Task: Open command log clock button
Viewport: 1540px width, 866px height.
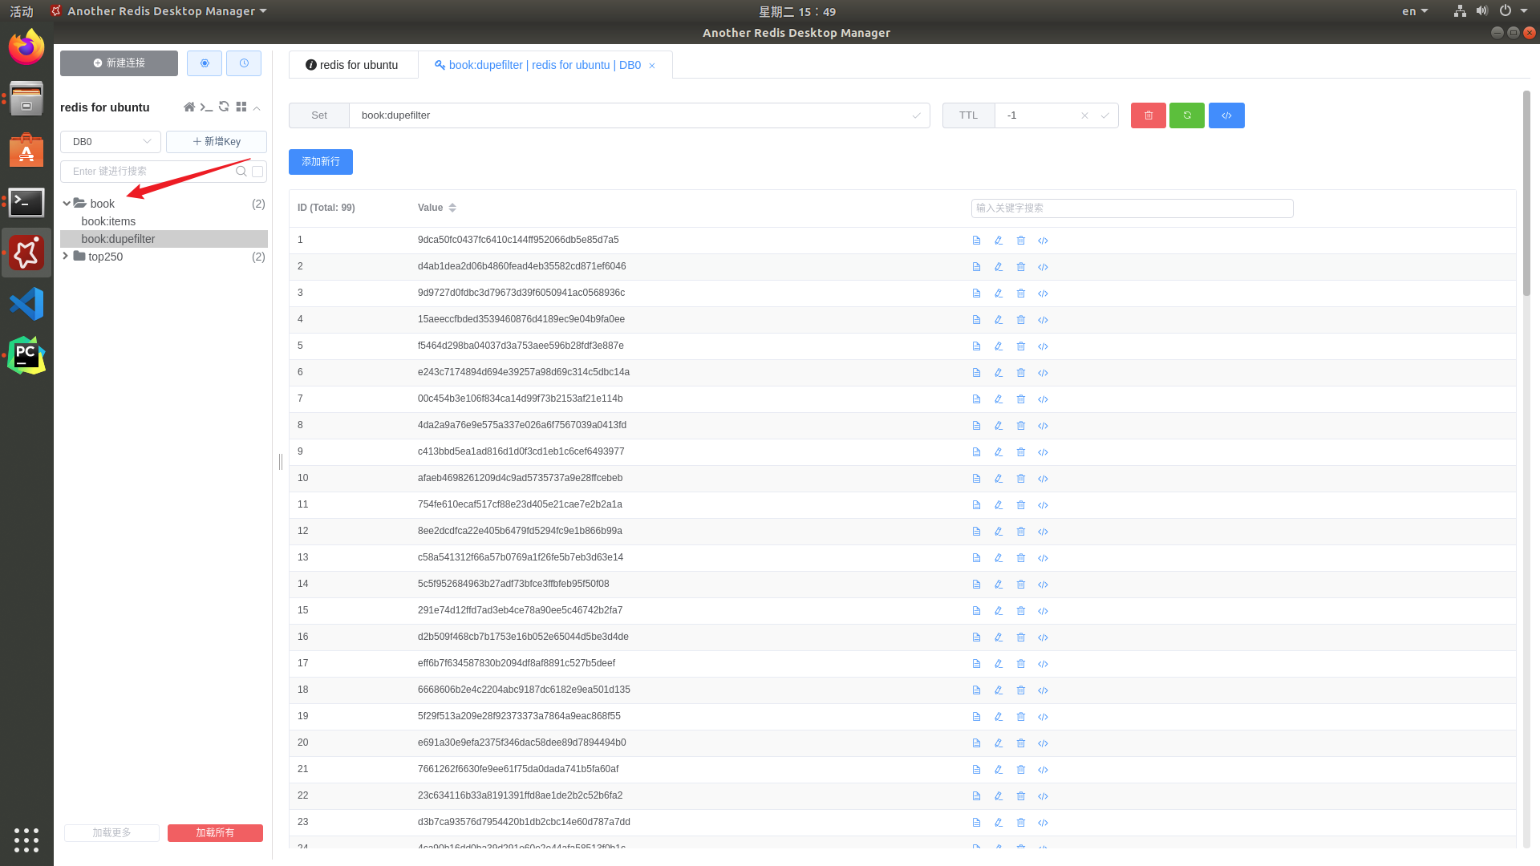Action: point(244,63)
